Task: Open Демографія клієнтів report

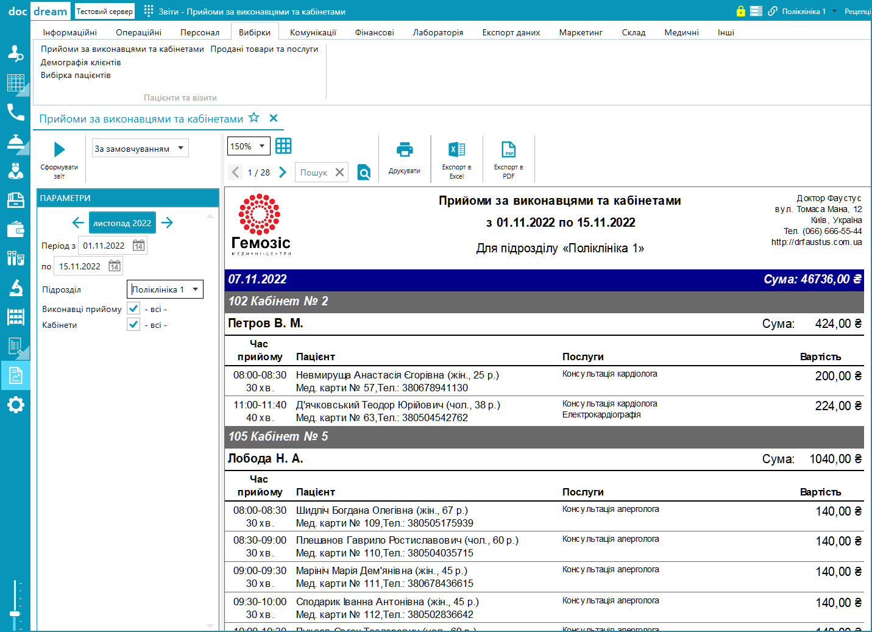Action: [x=81, y=62]
